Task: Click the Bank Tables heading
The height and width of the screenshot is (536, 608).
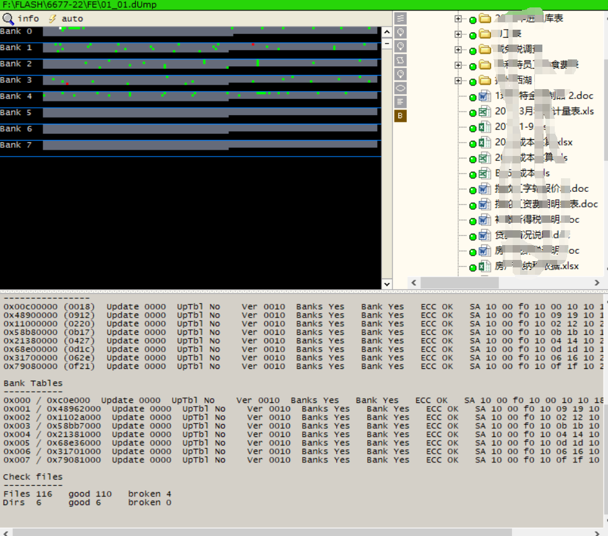Action: pos(33,383)
